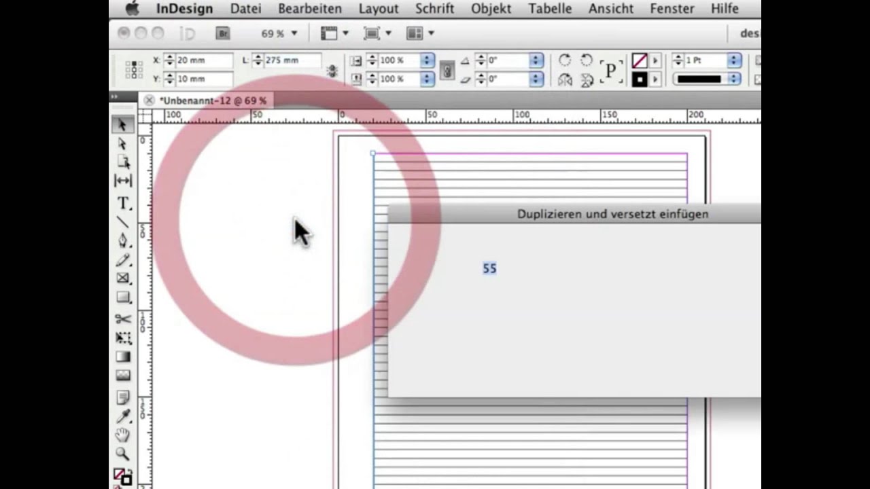Select the Type tool

point(123,203)
